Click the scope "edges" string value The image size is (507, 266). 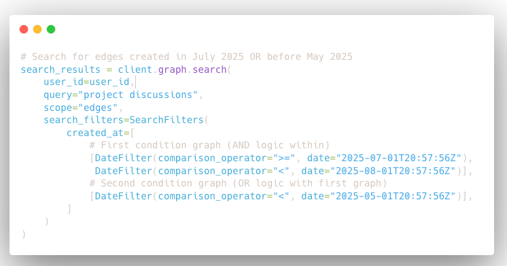pyautogui.click(x=98, y=107)
